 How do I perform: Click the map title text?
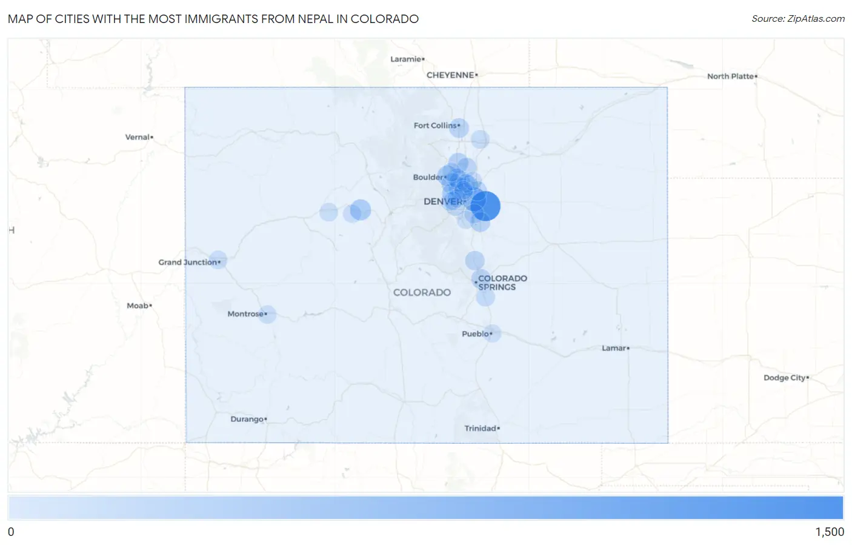click(213, 19)
